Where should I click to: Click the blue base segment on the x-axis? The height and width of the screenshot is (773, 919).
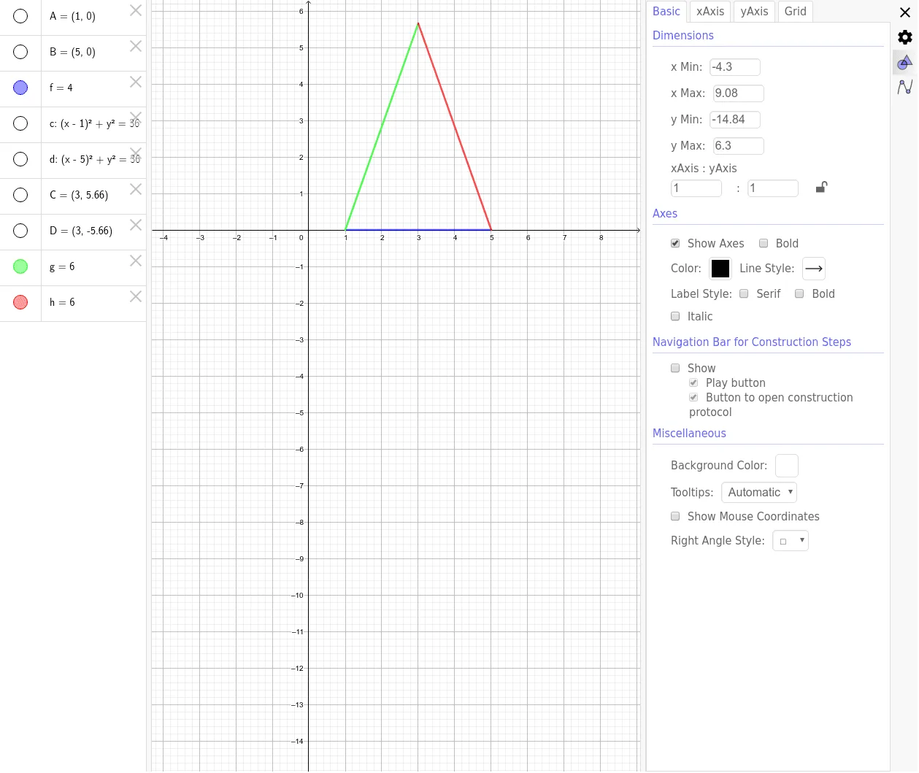click(x=418, y=230)
